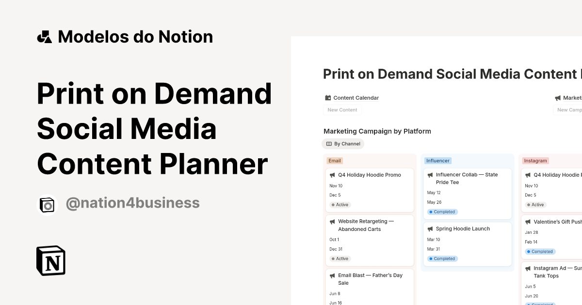Click the board icon in By Channel tab

pos(329,144)
